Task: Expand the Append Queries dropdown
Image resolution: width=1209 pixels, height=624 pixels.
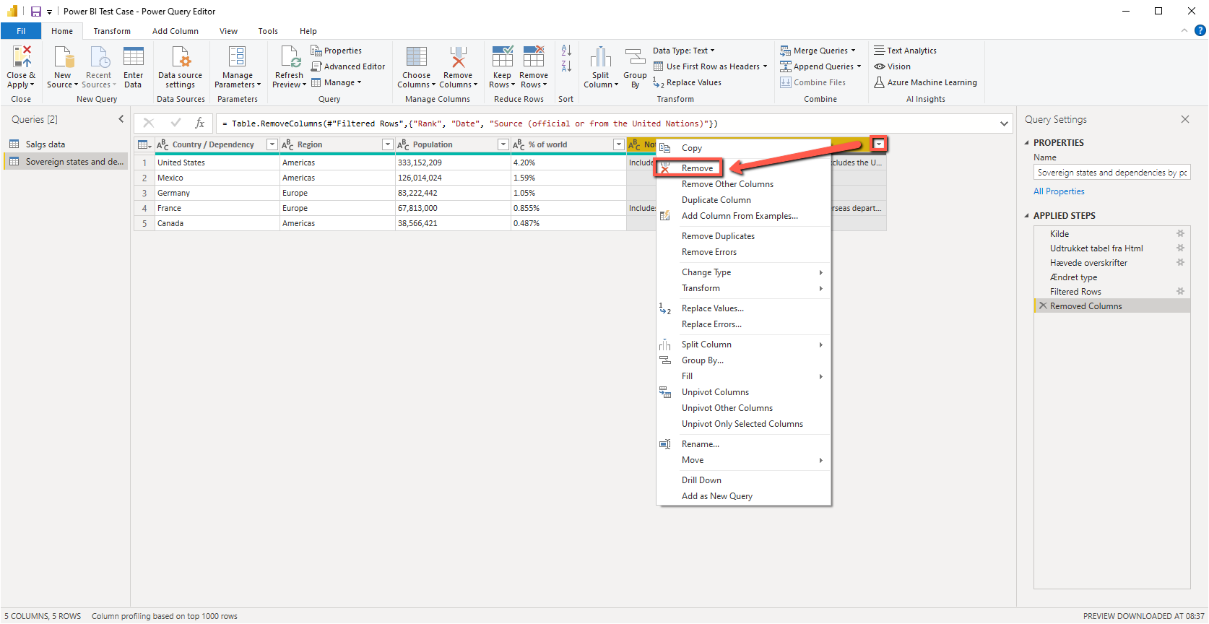Action: pos(859,66)
